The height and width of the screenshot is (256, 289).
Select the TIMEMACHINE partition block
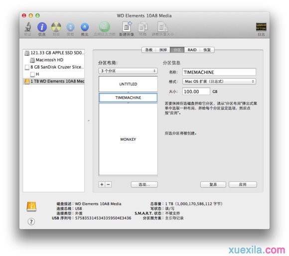point(128,98)
